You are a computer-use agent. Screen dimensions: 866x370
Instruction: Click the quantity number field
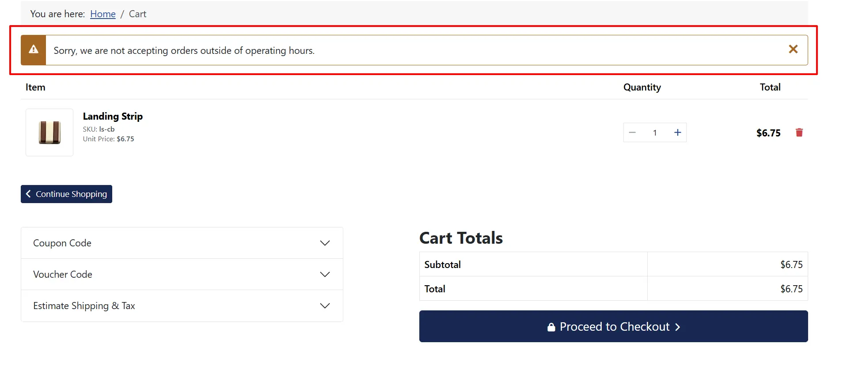coord(655,132)
